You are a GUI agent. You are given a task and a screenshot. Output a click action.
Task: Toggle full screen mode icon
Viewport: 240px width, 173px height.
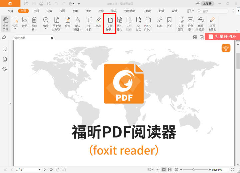(x=233, y=169)
